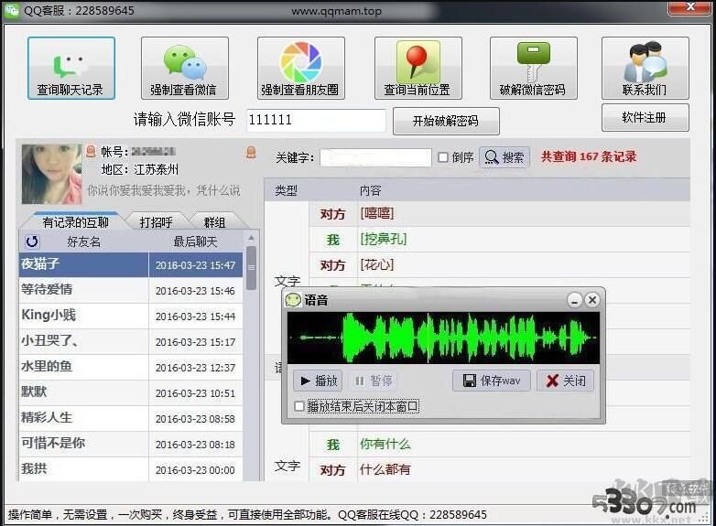Click the title bar app icon
Image resolution: width=716 pixels, height=526 pixels.
[11, 10]
